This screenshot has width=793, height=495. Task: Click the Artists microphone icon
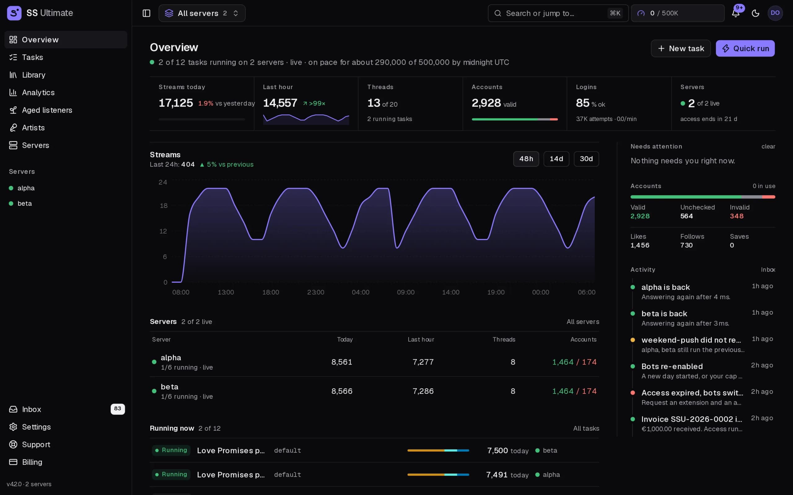13,128
